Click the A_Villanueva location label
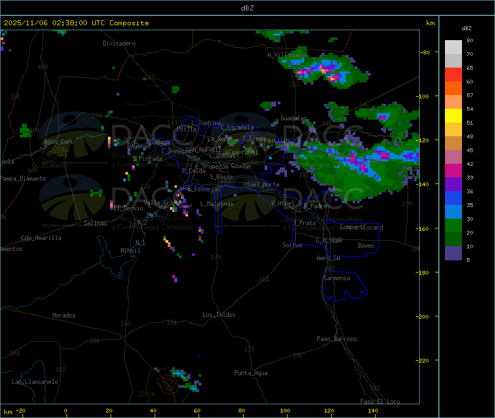The width and height of the screenshot is (495, 418). coord(287,55)
